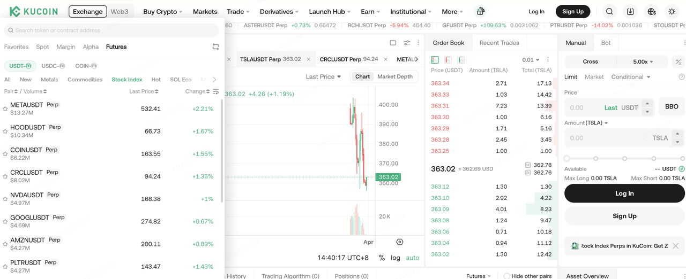Open the search magnifier in header
The image size is (686, 279).
(x=609, y=11)
